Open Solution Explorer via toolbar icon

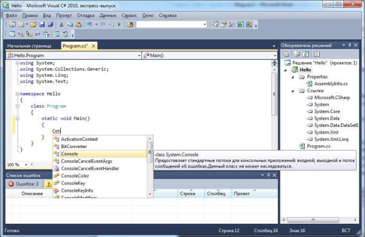coord(215,24)
